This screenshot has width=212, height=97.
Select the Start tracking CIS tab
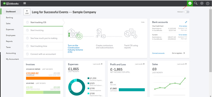[x=43, y=22]
